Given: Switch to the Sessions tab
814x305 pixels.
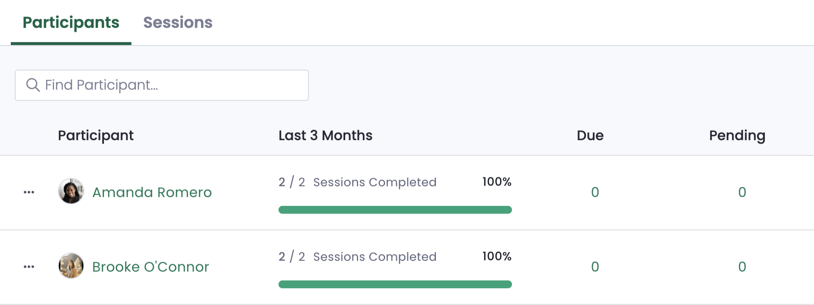Looking at the screenshot, I should click(178, 23).
